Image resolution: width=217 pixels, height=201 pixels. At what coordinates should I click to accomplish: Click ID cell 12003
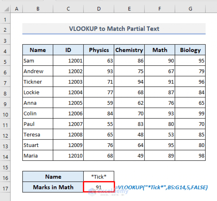click(68, 82)
